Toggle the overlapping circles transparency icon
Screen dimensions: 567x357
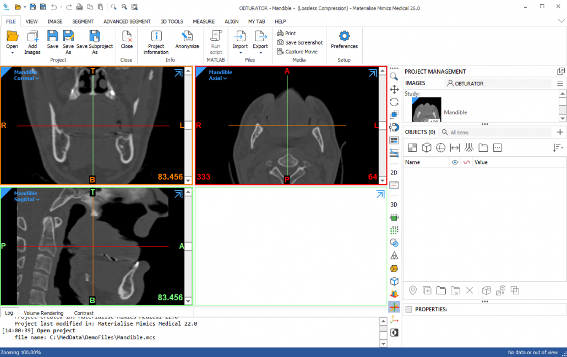click(x=394, y=243)
